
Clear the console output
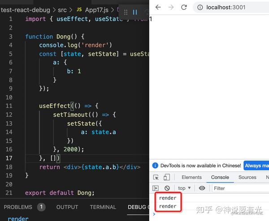click(x=167, y=188)
